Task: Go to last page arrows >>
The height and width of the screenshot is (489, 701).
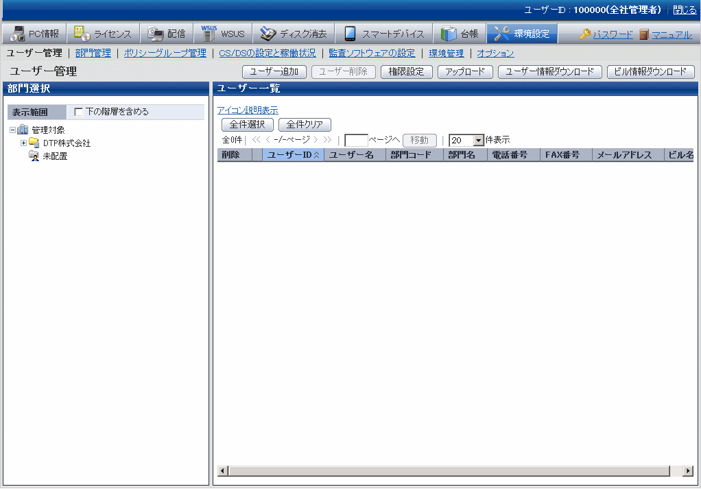Action: tap(327, 140)
